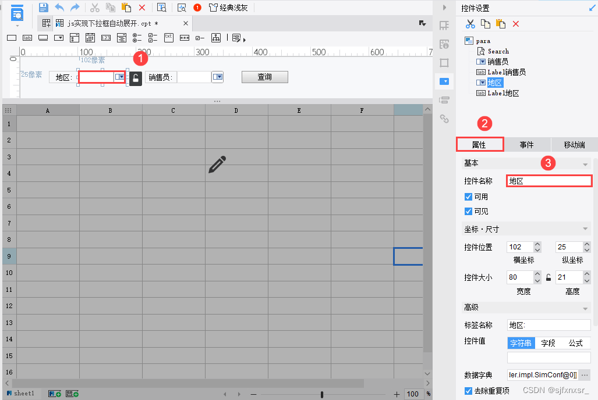Insert a dropdown combo box widget

(x=59, y=38)
